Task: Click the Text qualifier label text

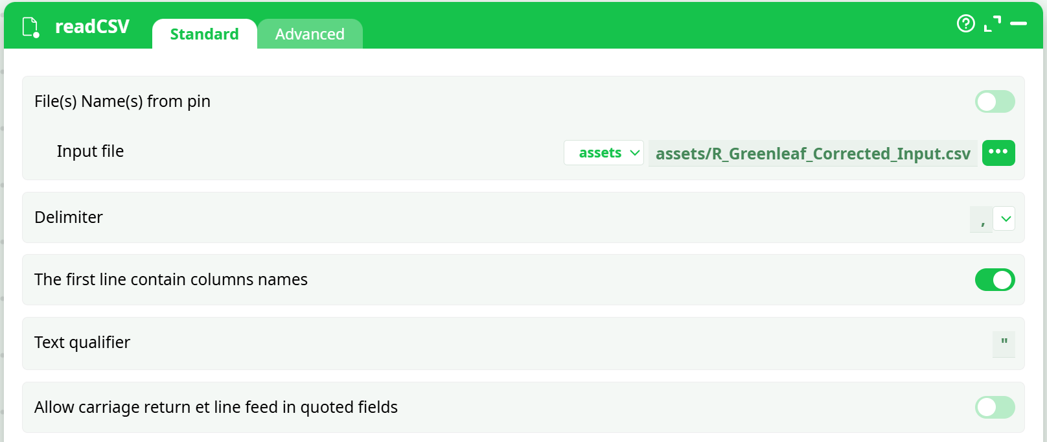Action: 82,343
